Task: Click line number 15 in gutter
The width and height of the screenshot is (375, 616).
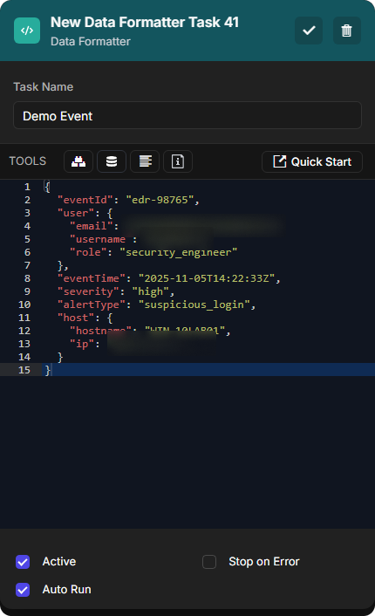Action: 24,370
